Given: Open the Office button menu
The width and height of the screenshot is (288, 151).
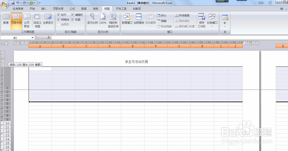Looking at the screenshot, I should (x=5, y=4).
